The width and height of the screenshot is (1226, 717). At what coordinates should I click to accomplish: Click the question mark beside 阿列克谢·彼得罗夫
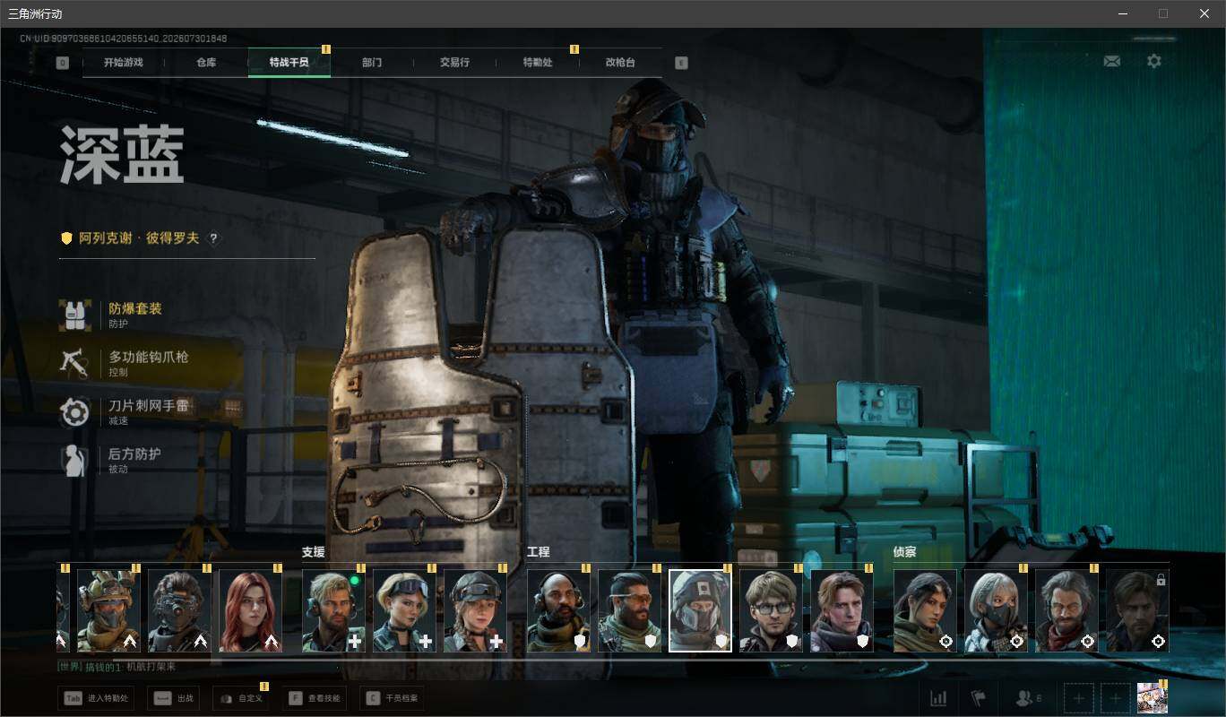point(213,238)
